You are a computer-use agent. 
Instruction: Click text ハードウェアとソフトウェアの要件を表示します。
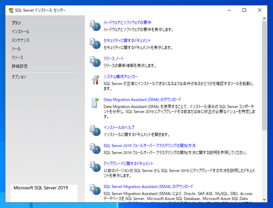tap(138, 30)
